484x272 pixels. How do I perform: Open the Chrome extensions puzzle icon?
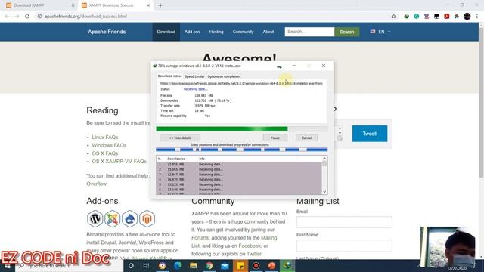point(457,17)
